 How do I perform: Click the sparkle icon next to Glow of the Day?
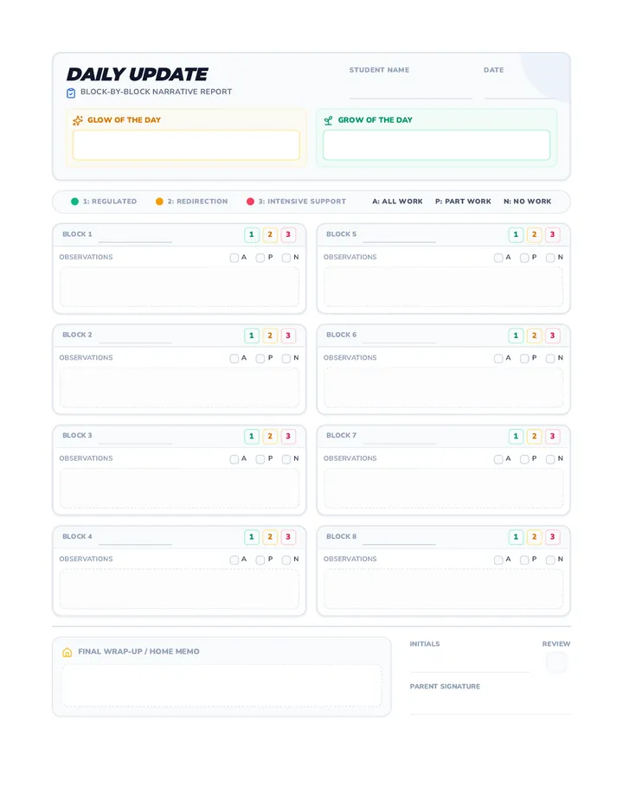click(78, 120)
